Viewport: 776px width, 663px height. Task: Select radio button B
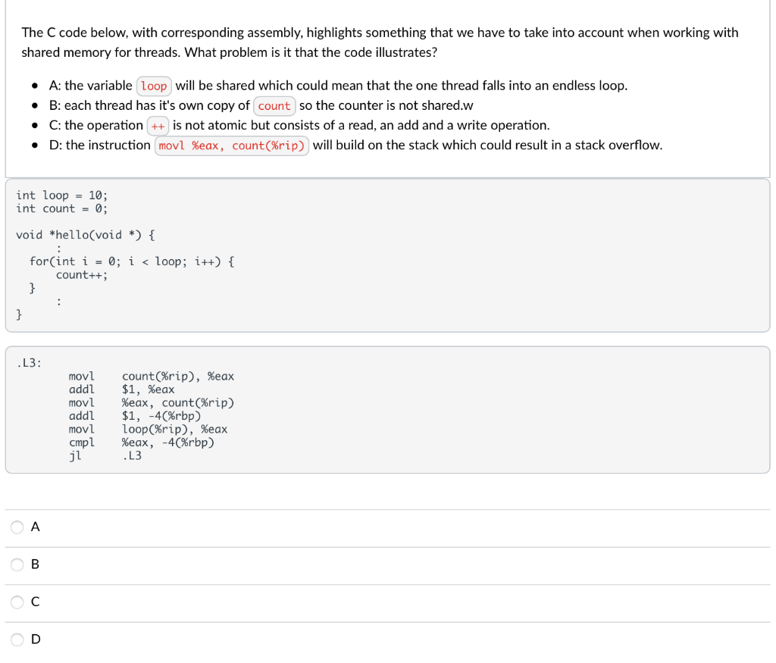tap(17, 564)
